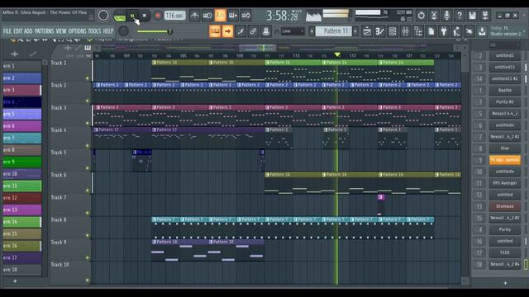
Task: Open the Mixer view icon
Action: (405, 31)
